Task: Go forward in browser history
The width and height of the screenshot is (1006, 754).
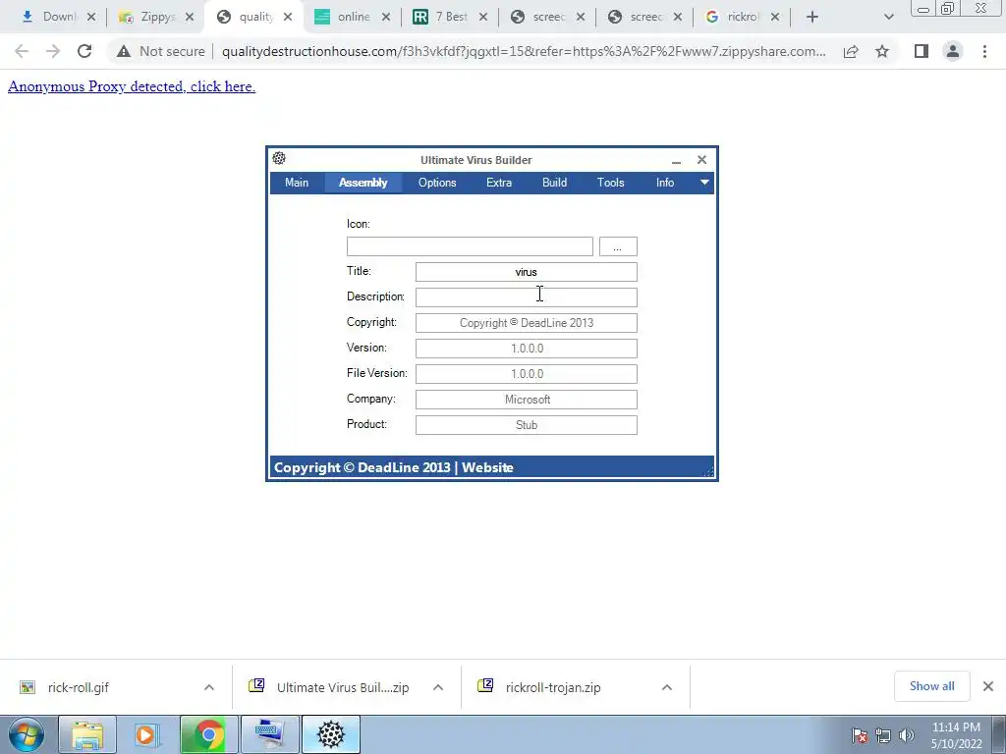Action: point(53,51)
